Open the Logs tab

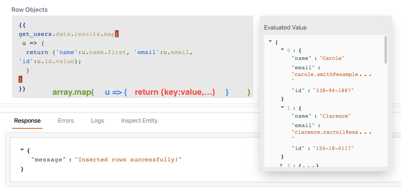[x=97, y=121]
